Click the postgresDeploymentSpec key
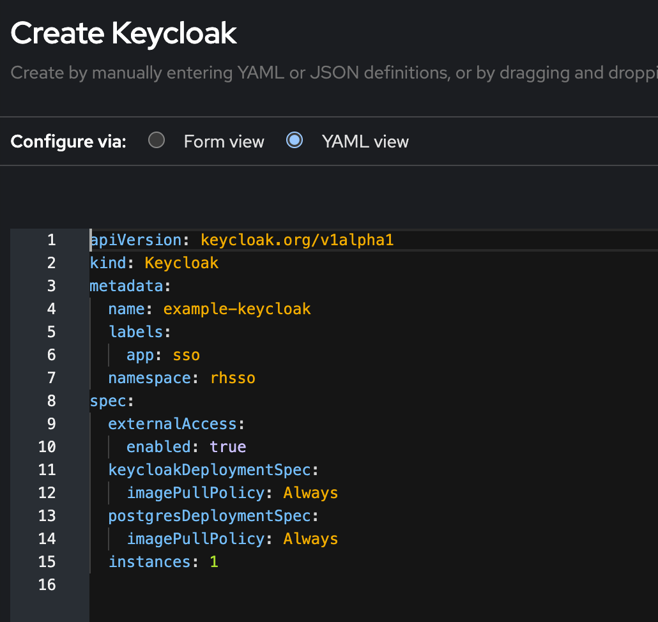This screenshot has height=622, width=658. (210, 516)
